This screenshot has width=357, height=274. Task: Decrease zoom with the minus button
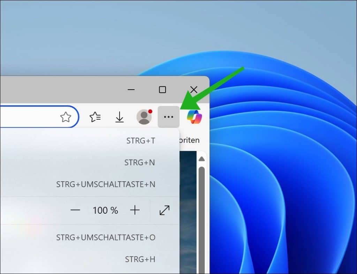75,210
